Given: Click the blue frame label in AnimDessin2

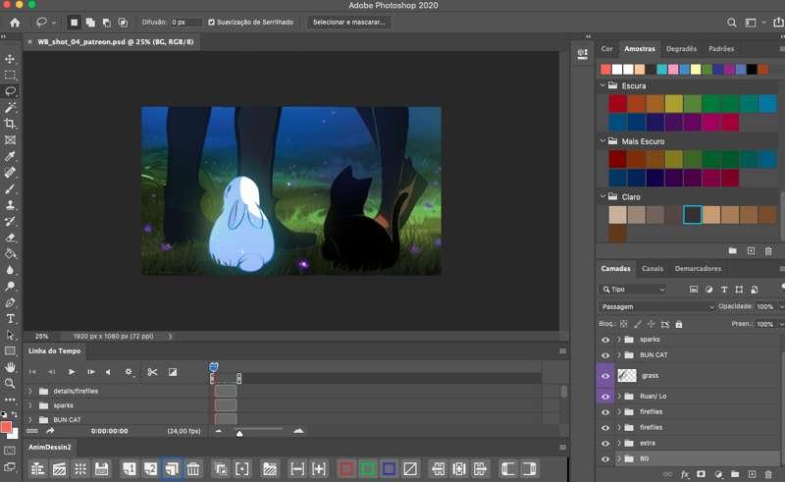Looking at the screenshot, I should [389, 469].
